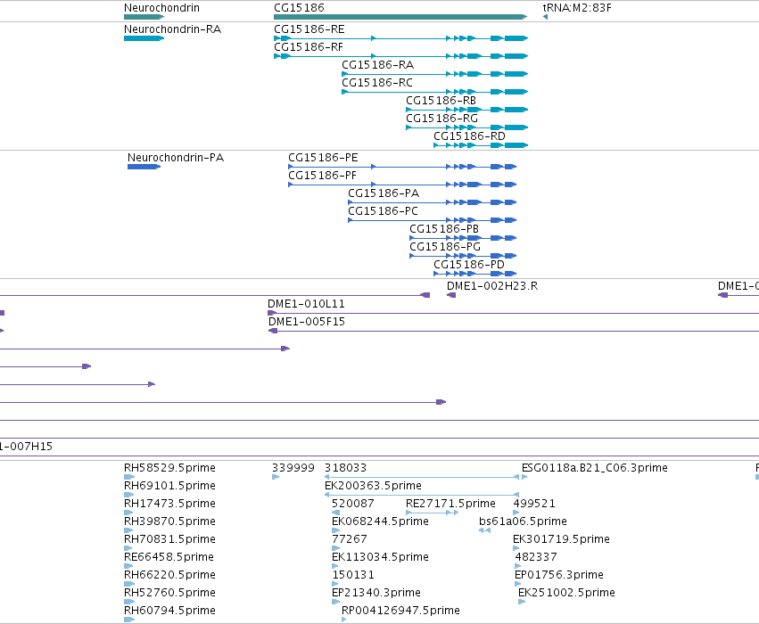The height and width of the screenshot is (624, 759).
Task: Select BAC clone DME1-002H23.R
Action: (x=491, y=286)
